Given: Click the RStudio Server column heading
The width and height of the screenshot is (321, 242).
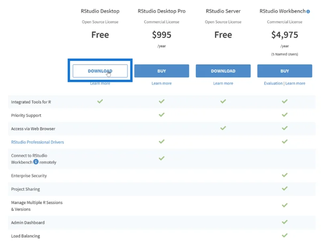Looking at the screenshot, I should [223, 11].
